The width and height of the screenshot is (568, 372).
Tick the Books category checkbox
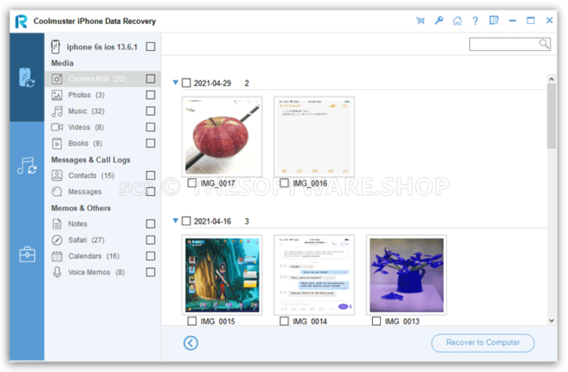point(151,143)
